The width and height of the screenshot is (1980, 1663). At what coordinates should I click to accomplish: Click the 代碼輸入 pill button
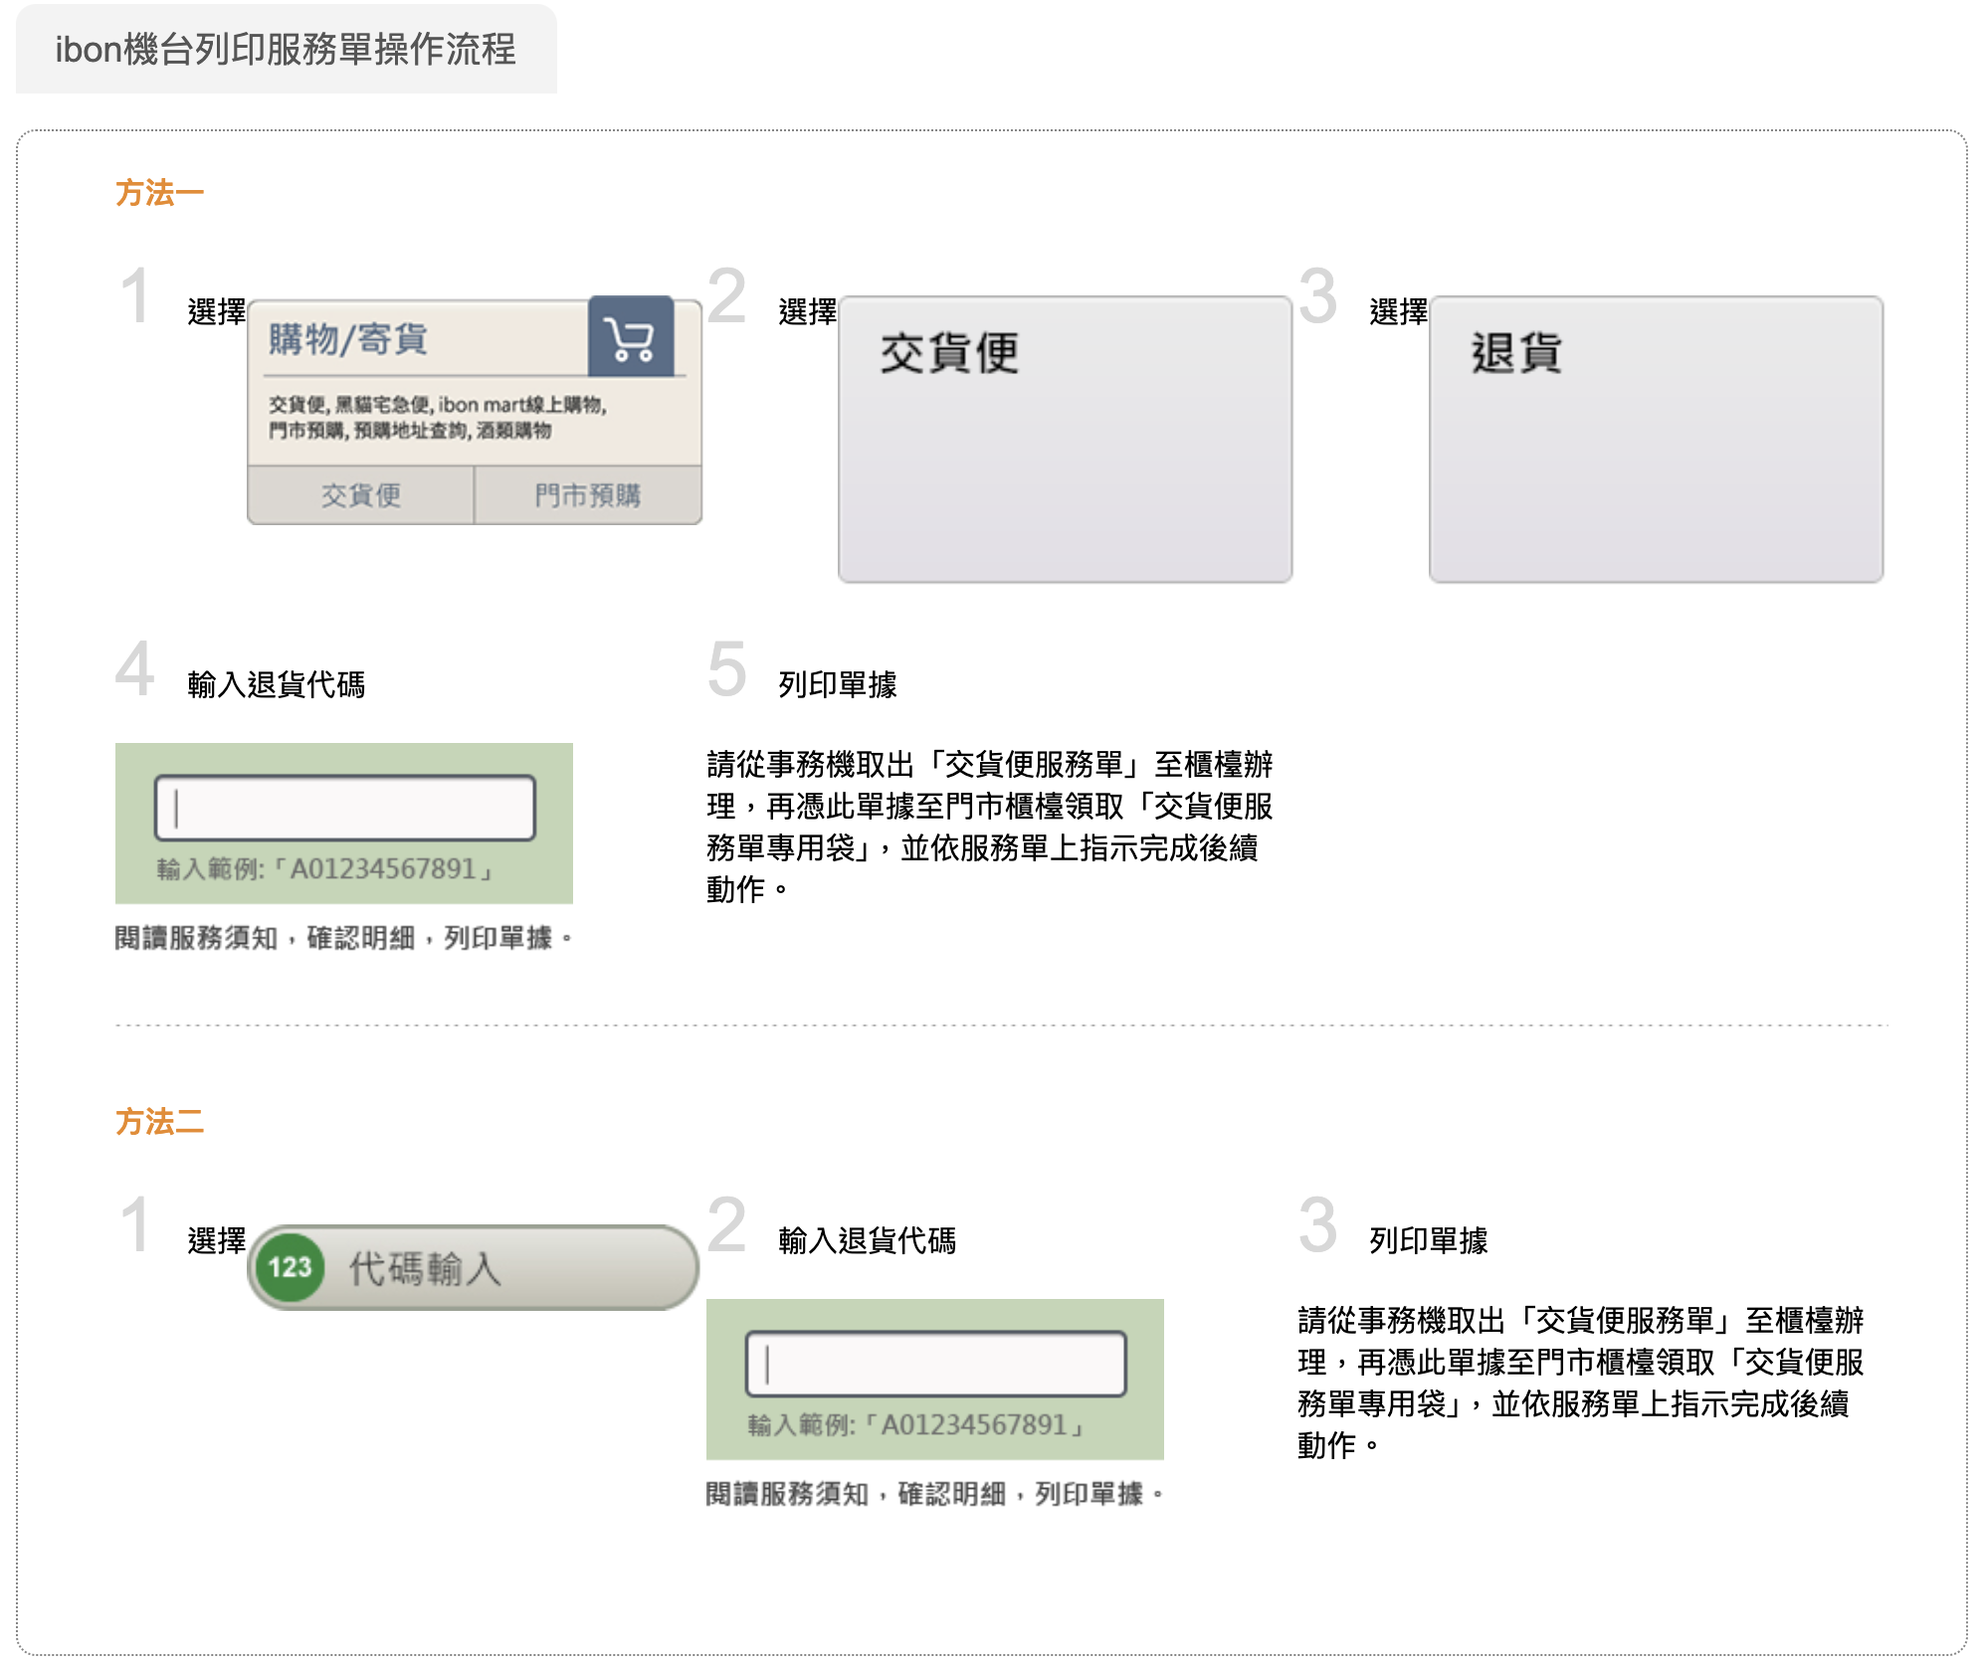(474, 1267)
